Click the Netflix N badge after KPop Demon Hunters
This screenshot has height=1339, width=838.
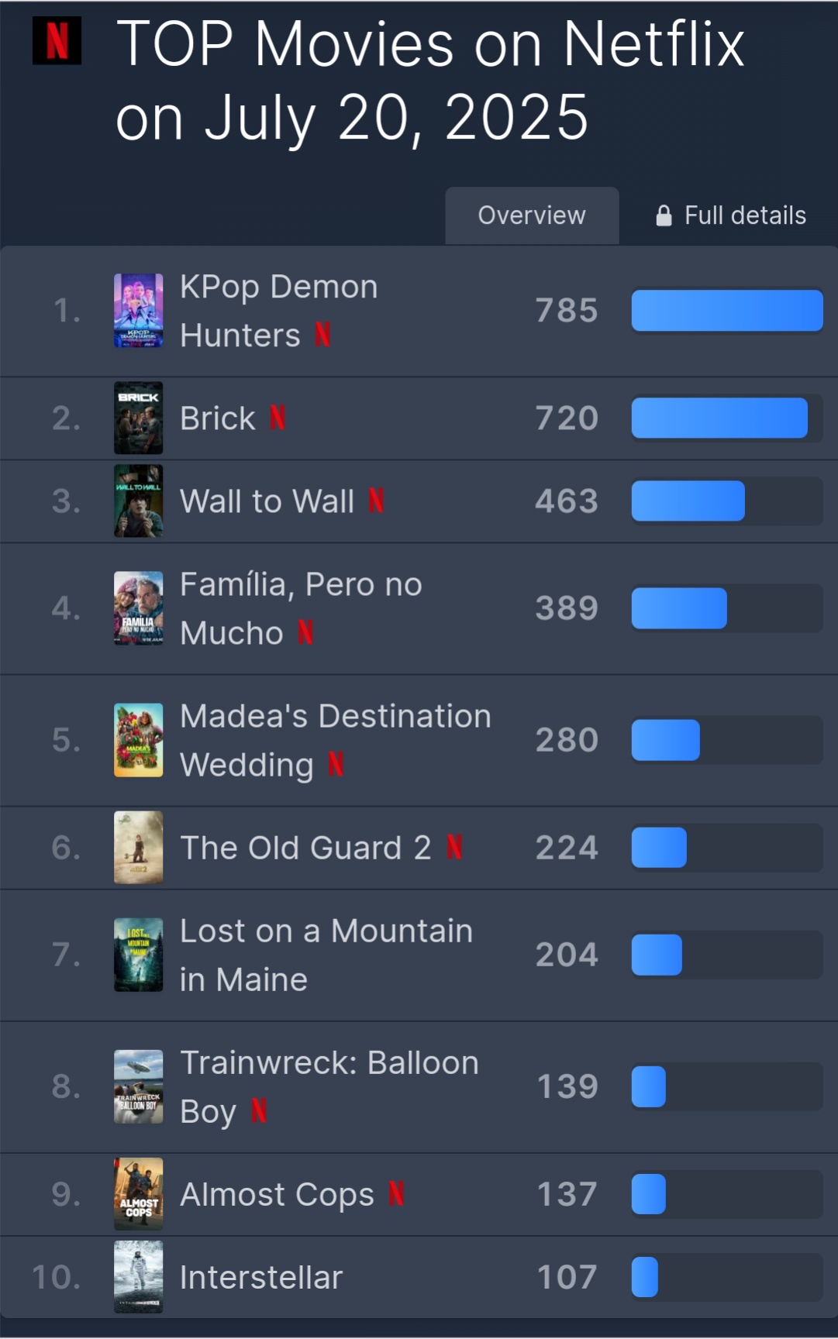click(322, 335)
